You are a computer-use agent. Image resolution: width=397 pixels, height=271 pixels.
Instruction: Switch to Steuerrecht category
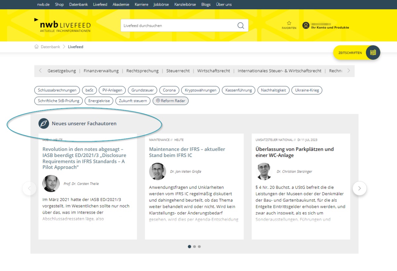coord(178,71)
